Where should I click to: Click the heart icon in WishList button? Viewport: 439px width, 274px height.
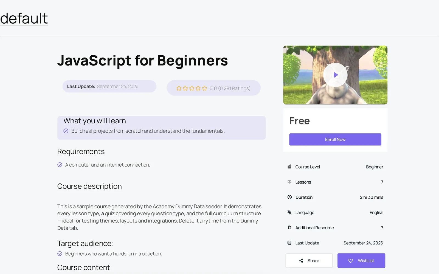pos(351,261)
